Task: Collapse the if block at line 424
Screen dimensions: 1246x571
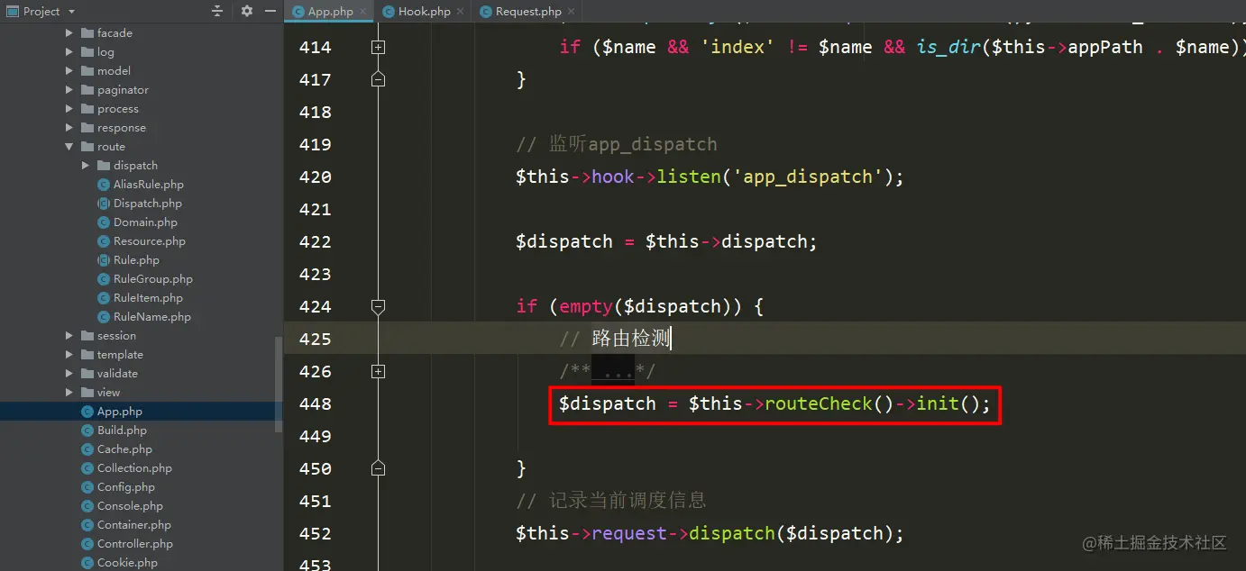Action: click(378, 306)
